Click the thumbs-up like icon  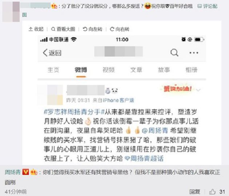212,192
